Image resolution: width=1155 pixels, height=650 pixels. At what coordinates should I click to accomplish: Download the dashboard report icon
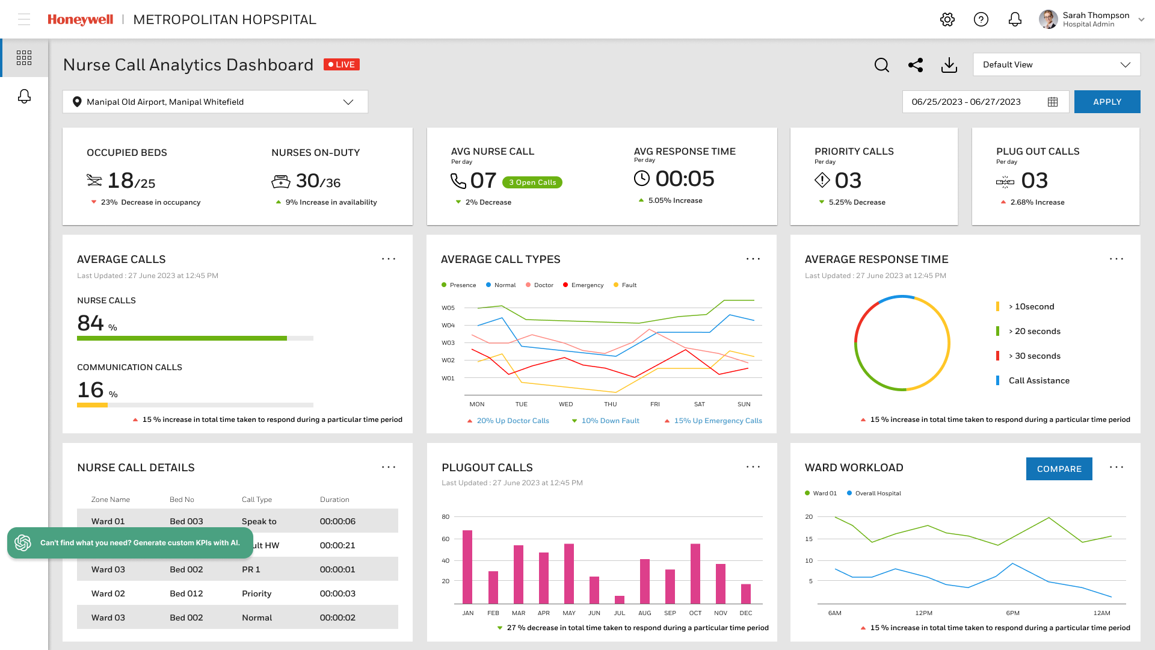point(949,65)
